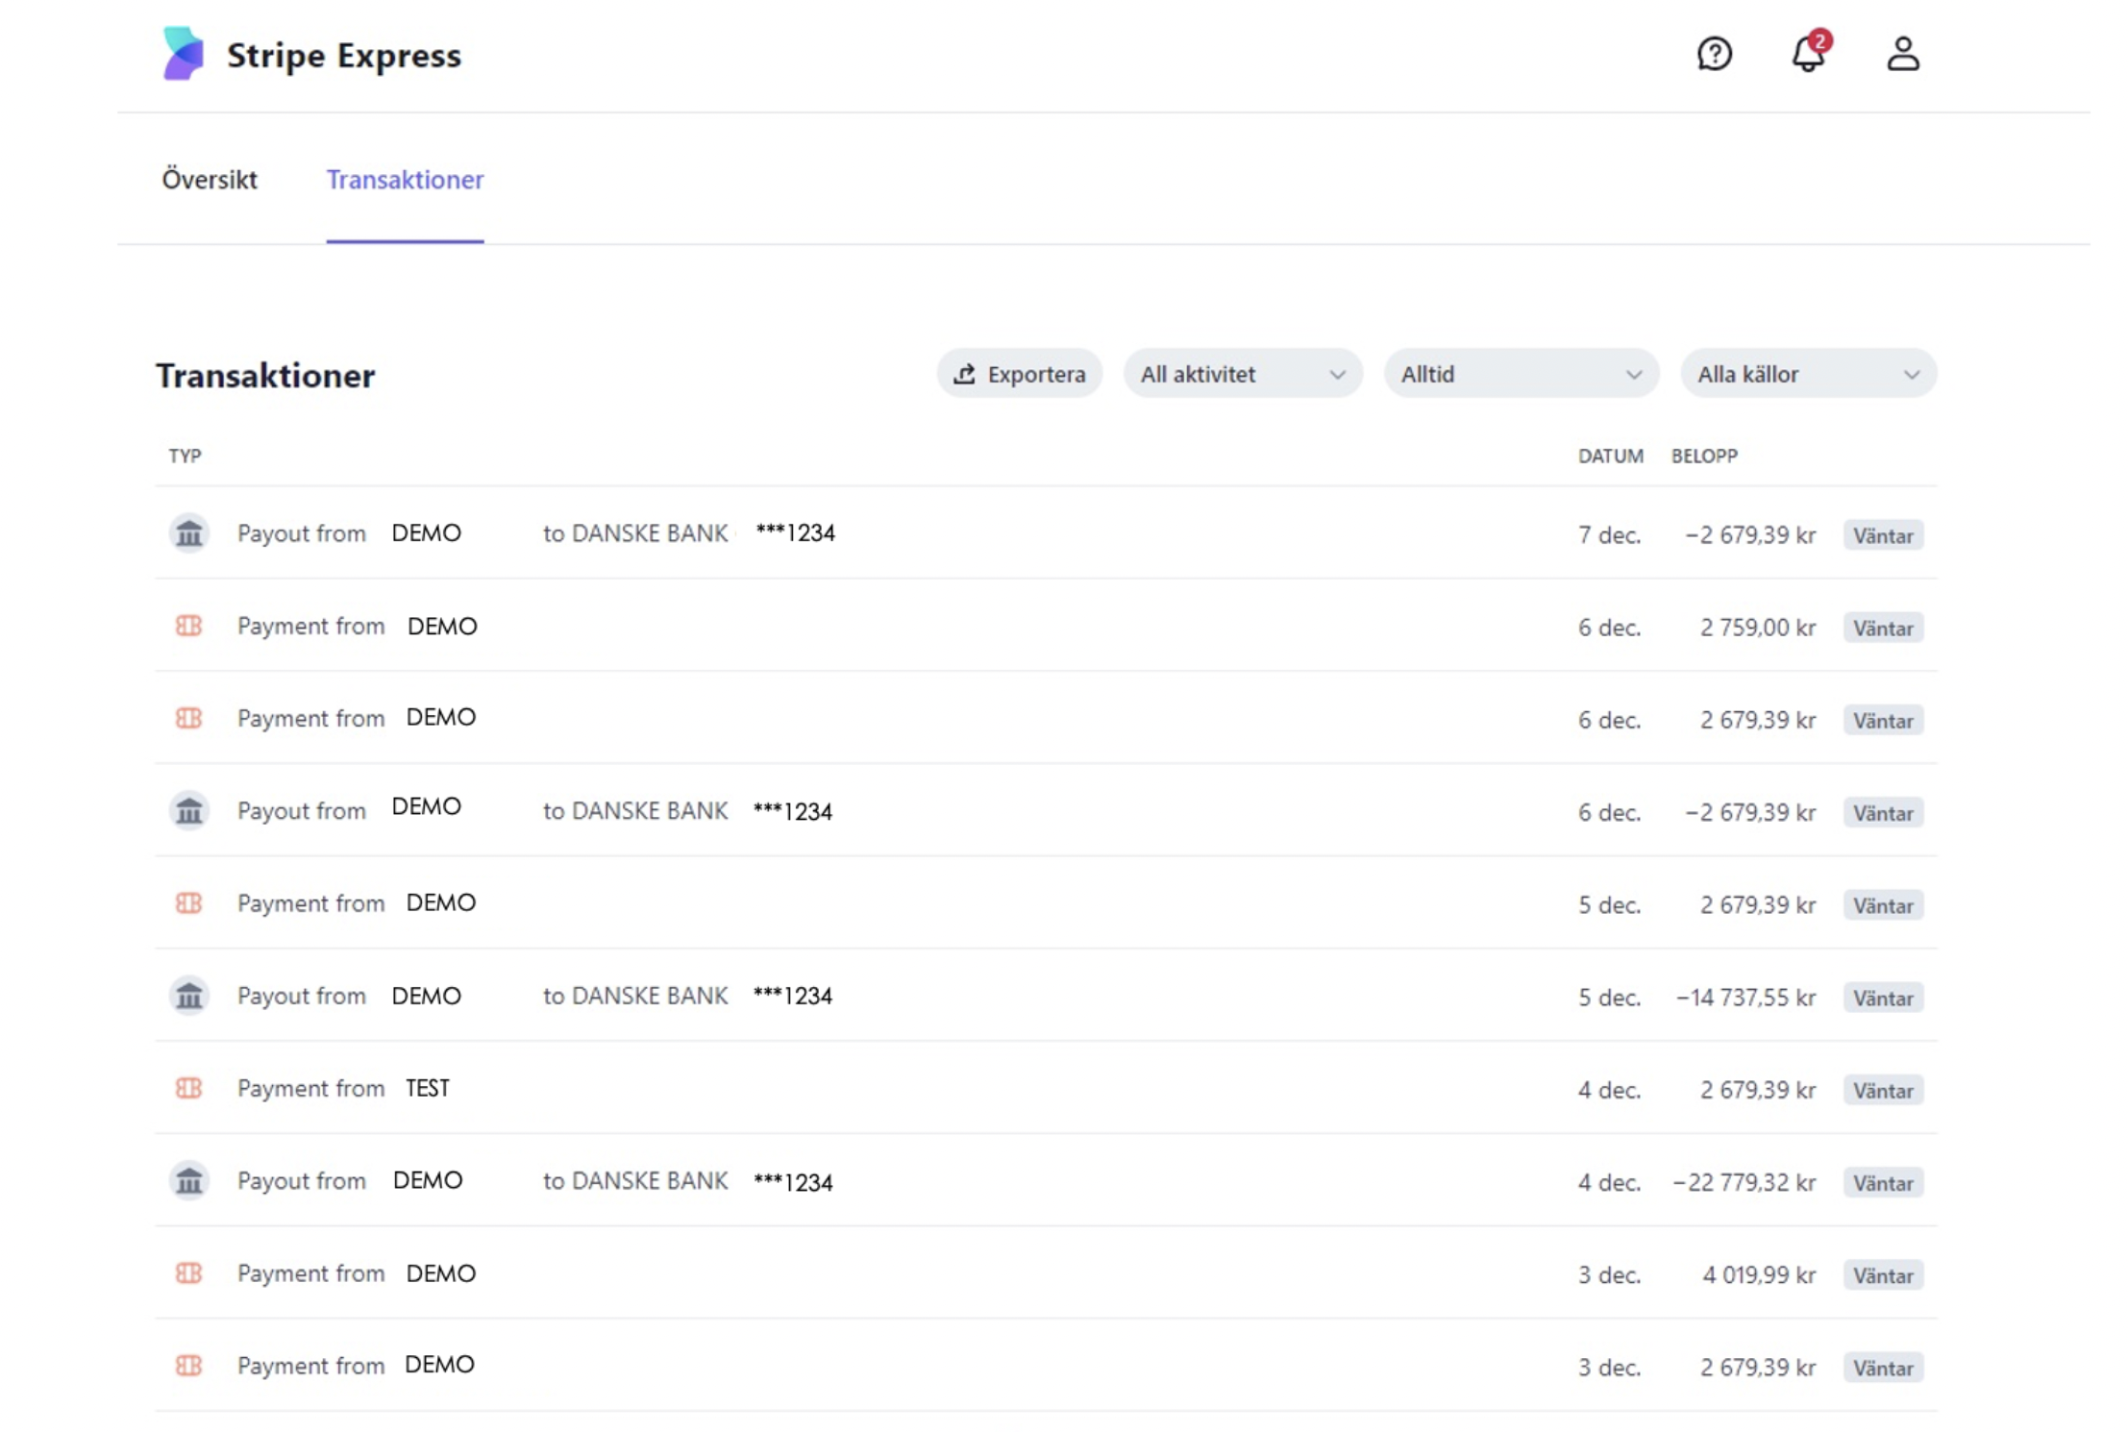Click the BELOPP column header
The image size is (2128, 1432).
coord(1704,456)
